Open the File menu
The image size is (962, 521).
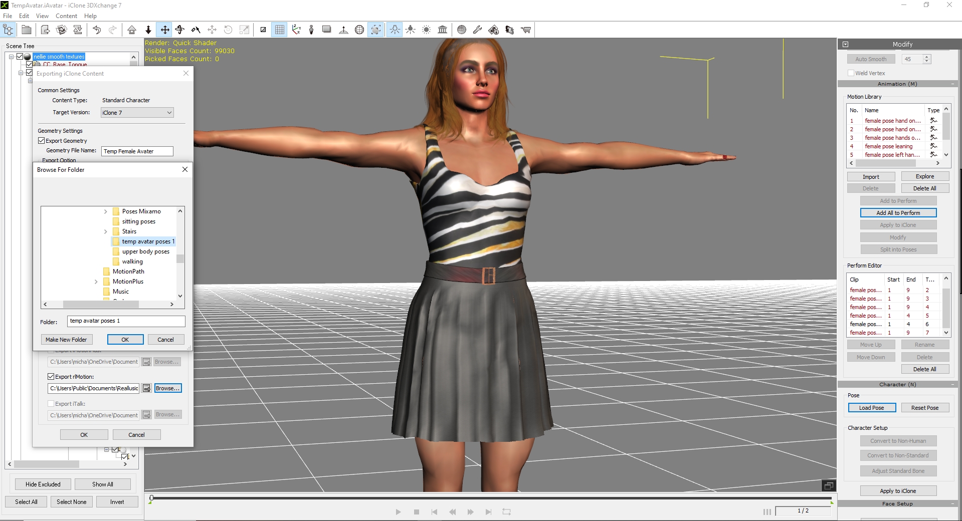click(x=8, y=16)
